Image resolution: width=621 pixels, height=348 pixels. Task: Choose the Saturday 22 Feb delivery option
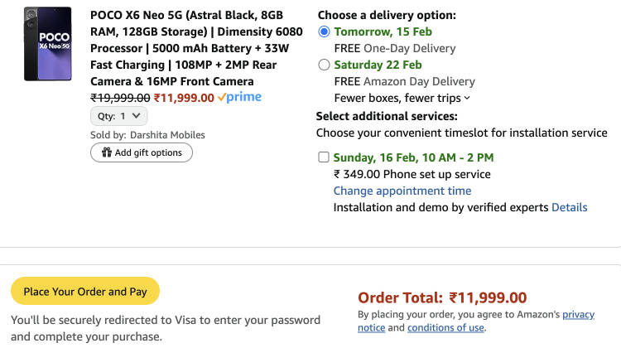click(324, 65)
